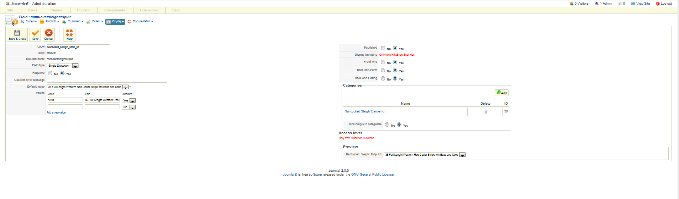Click GNU General Public License link
The height and width of the screenshot is (199, 679).
(372, 175)
